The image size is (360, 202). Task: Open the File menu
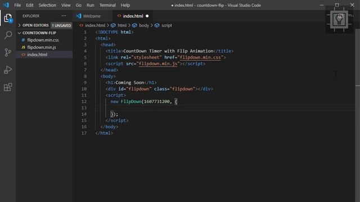17,5
